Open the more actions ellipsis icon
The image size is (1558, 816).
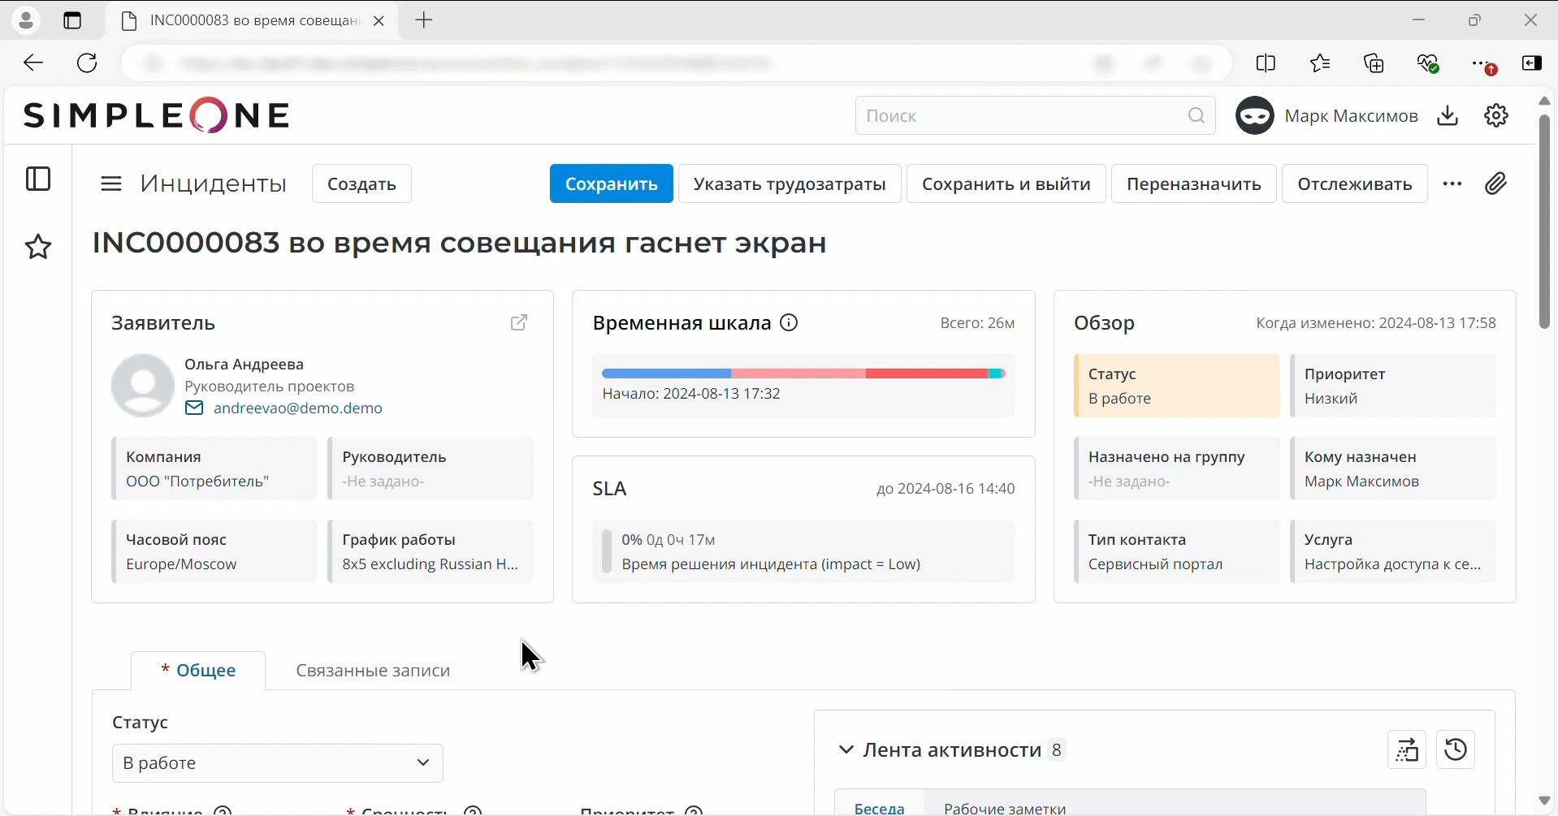[1453, 183]
